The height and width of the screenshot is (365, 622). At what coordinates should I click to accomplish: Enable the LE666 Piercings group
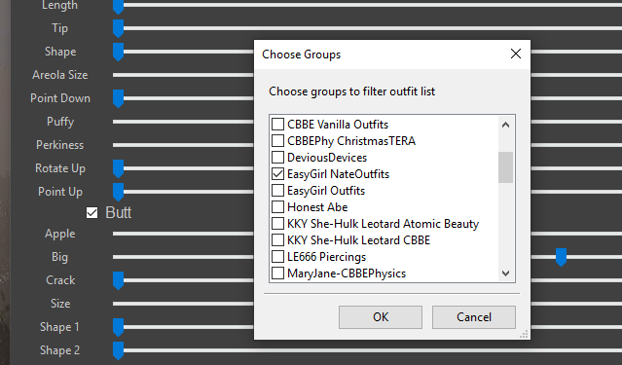[277, 257]
